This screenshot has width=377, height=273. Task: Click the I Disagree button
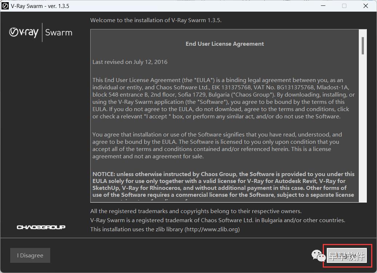pyautogui.click(x=30, y=256)
